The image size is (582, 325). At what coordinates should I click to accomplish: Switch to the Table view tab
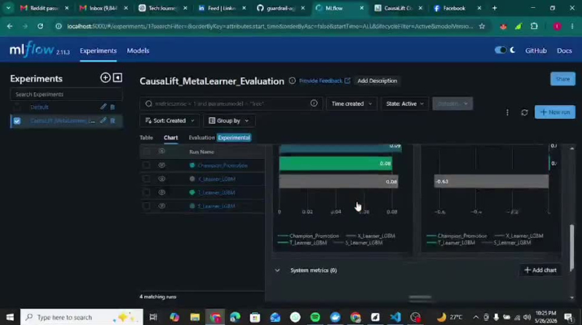click(146, 138)
